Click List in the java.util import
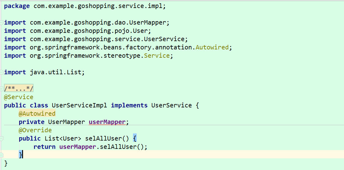The width and height of the screenshot is (344, 170). click(x=74, y=72)
